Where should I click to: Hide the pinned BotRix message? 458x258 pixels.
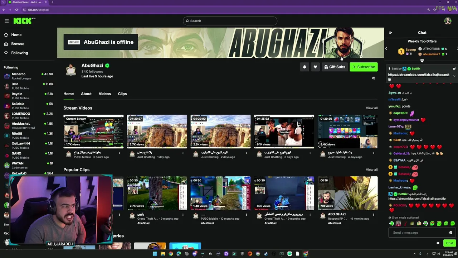(454, 69)
